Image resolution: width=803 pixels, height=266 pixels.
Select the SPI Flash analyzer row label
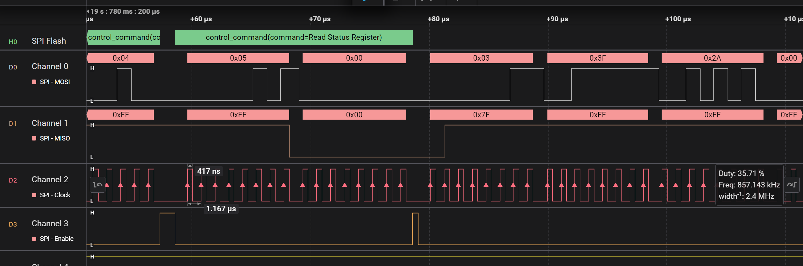coord(49,41)
